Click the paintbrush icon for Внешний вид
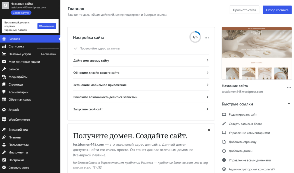Viewport: 294px width, 173px height. [4, 130]
